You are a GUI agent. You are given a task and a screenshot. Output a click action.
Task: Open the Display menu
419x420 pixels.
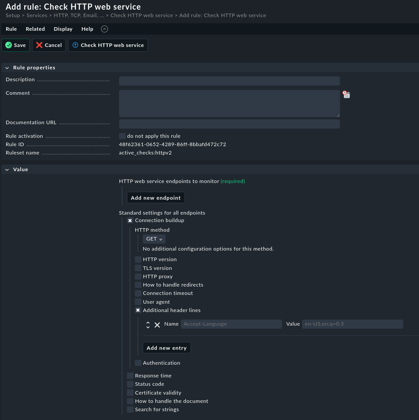(x=63, y=29)
